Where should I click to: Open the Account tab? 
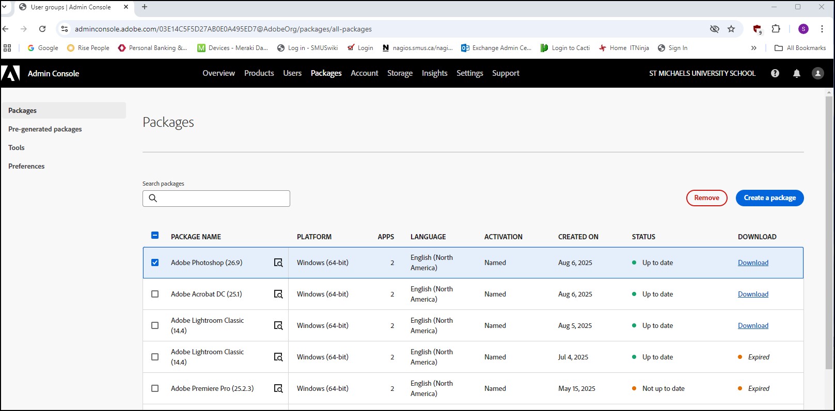click(x=365, y=73)
